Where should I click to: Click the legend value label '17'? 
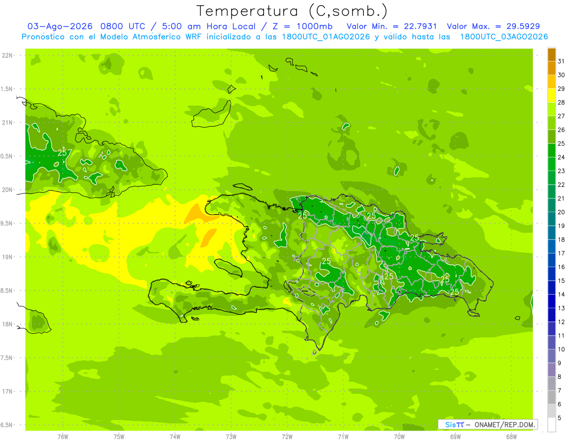(x=561, y=253)
